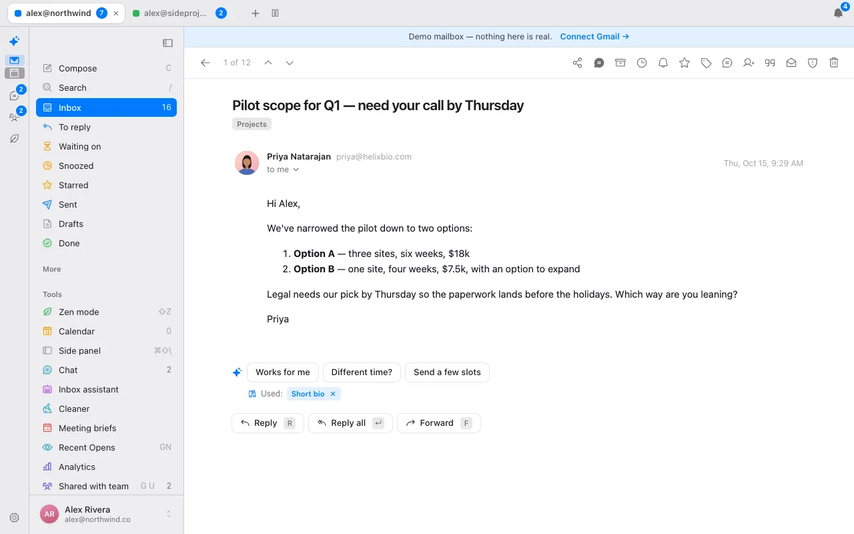Click Priya Natarajan's avatar
This screenshot has height=534, width=854.
[247, 163]
